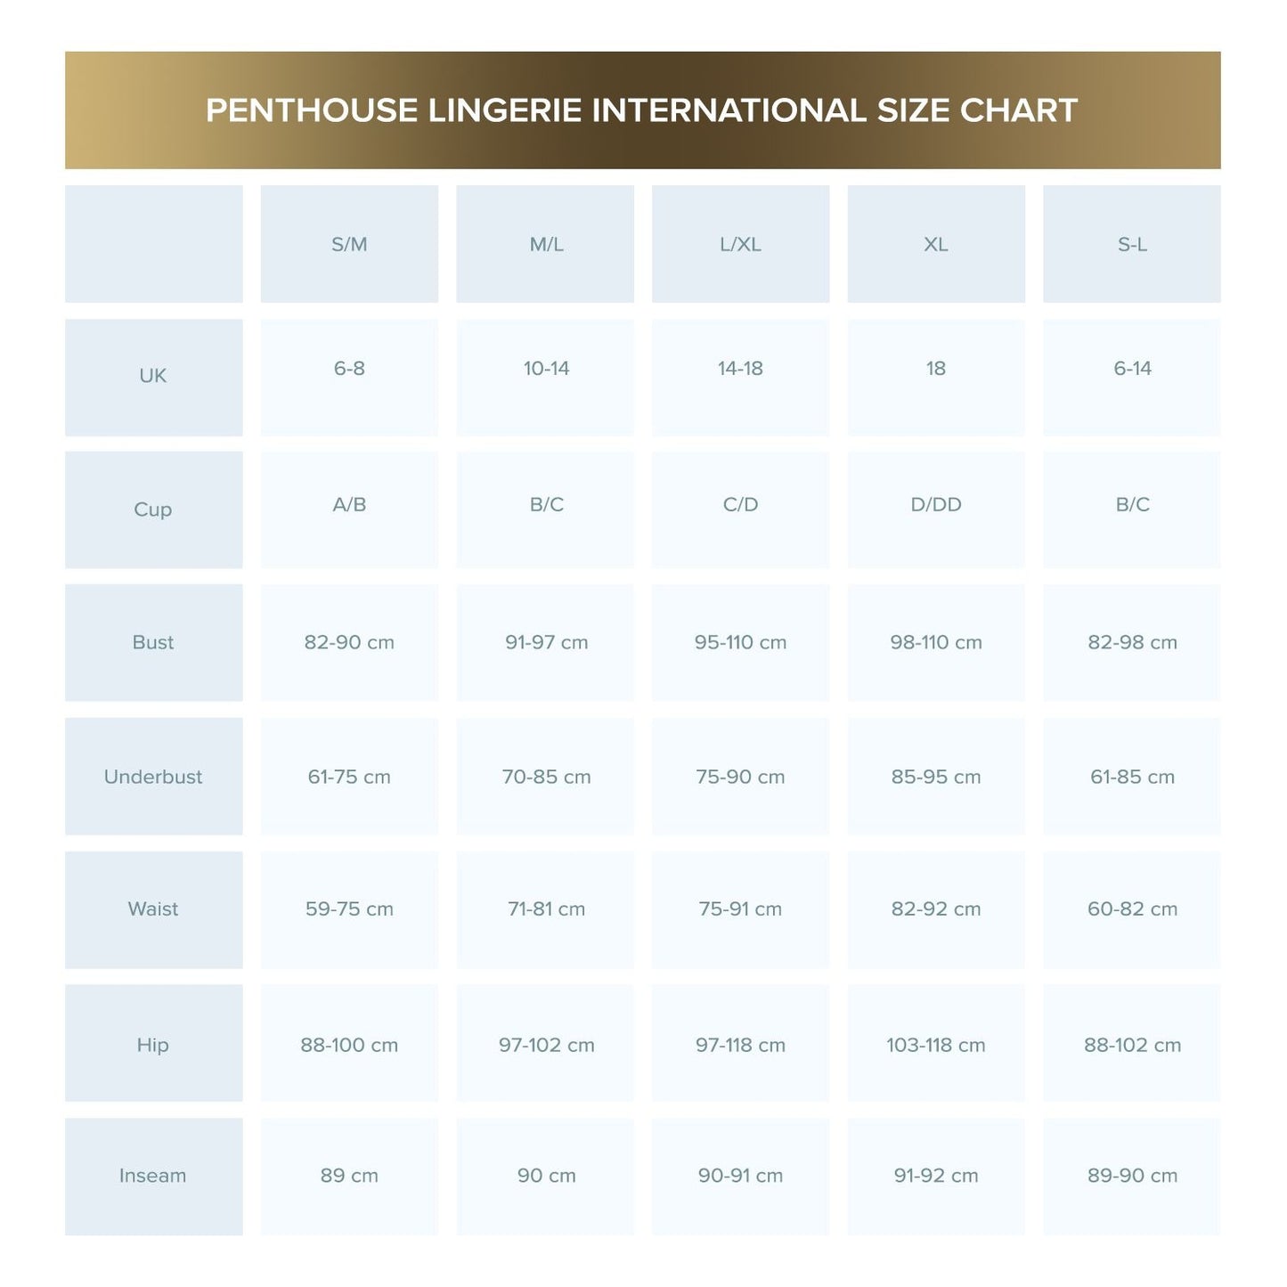Select the Underbust row label
The width and height of the screenshot is (1287, 1287).
pyautogui.click(x=153, y=777)
